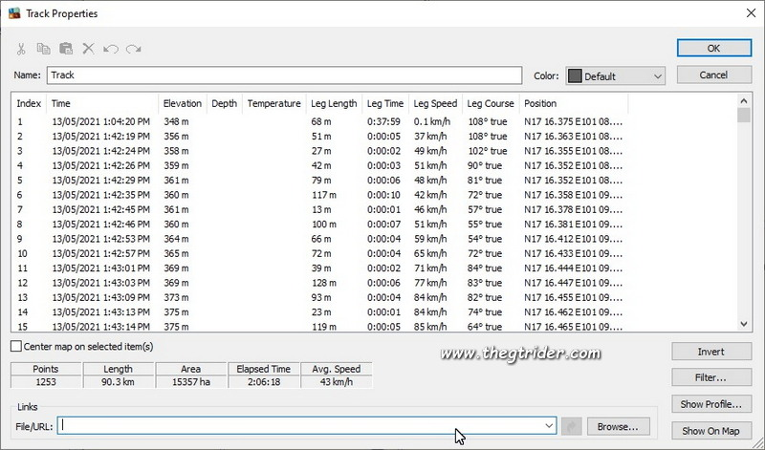Screen dimensions: 765x450
Task: Click the Show Profile... button
Action: coord(710,404)
